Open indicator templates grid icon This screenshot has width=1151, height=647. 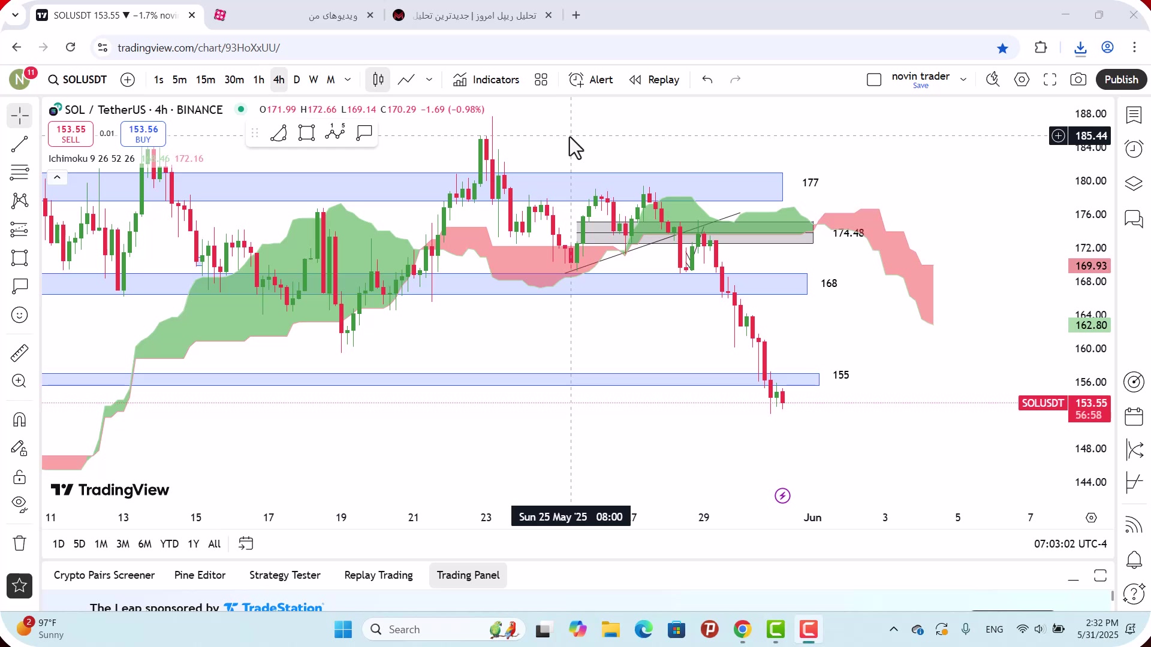point(541,80)
